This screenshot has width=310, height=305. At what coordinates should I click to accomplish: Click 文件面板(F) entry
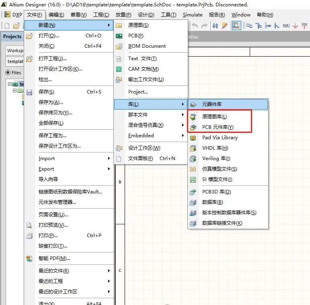(x=151, y=159)
